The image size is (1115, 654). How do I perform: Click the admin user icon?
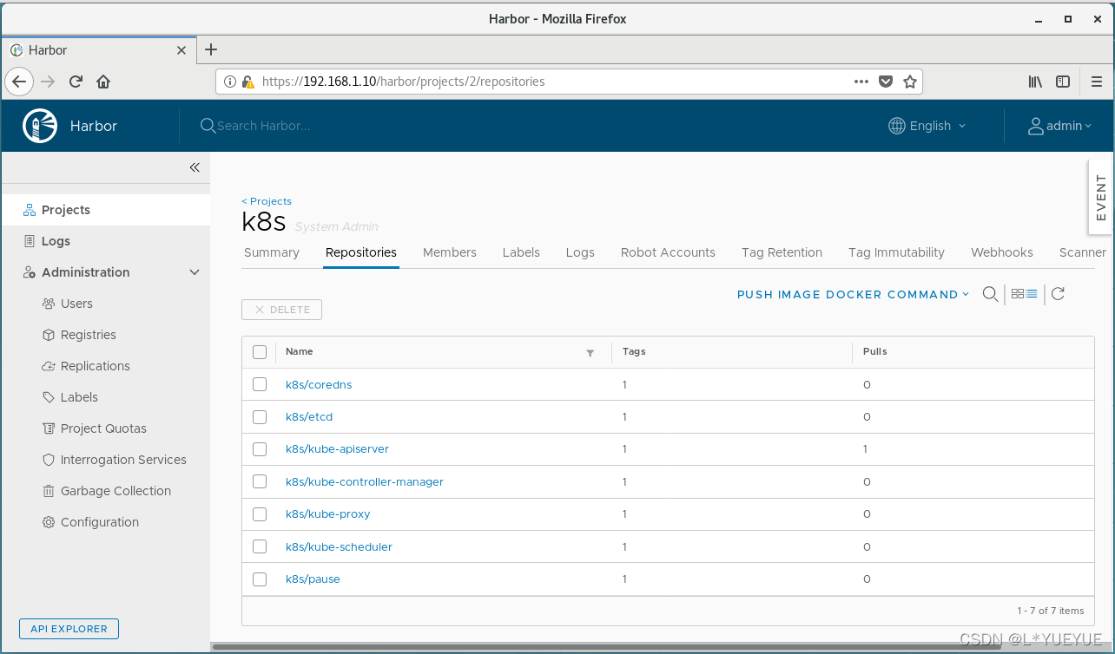point(1036,126)
